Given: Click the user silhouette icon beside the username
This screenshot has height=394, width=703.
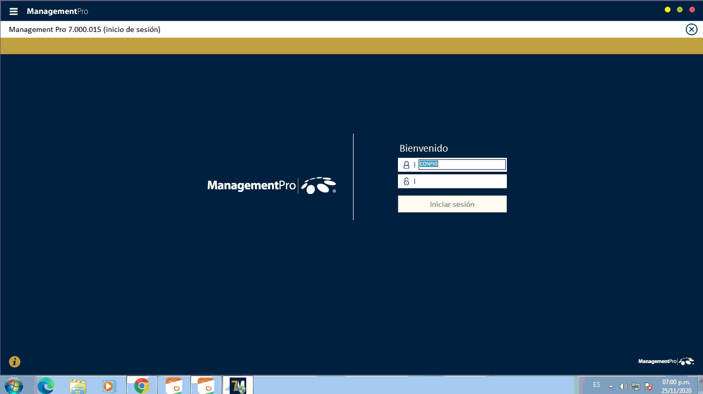Looking at the screenshot, I should tap(406, 165).
